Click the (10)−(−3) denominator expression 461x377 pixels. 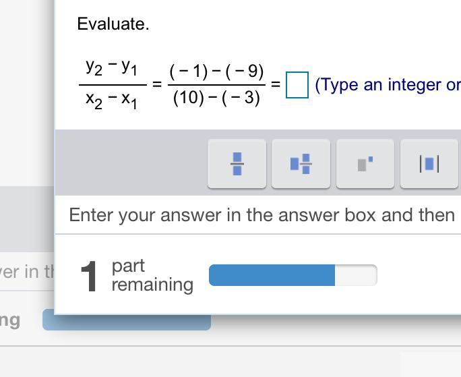(x=216, y=98)
